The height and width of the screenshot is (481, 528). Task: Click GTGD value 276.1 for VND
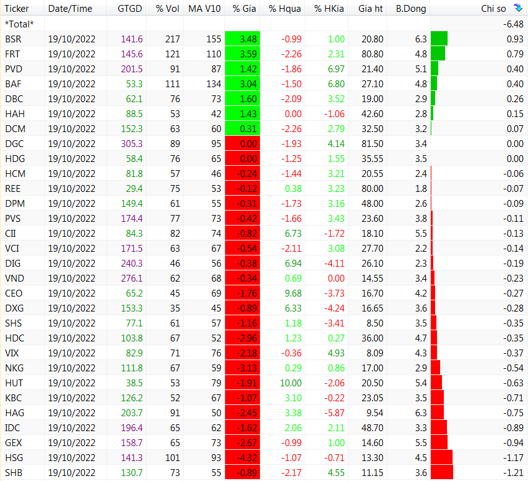(132, 279)
